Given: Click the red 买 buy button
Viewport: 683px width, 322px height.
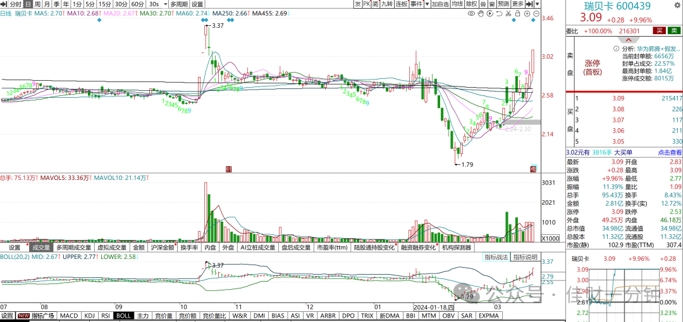Looking at the screenshot, I should pyautogui.click(x=660, y=30).
